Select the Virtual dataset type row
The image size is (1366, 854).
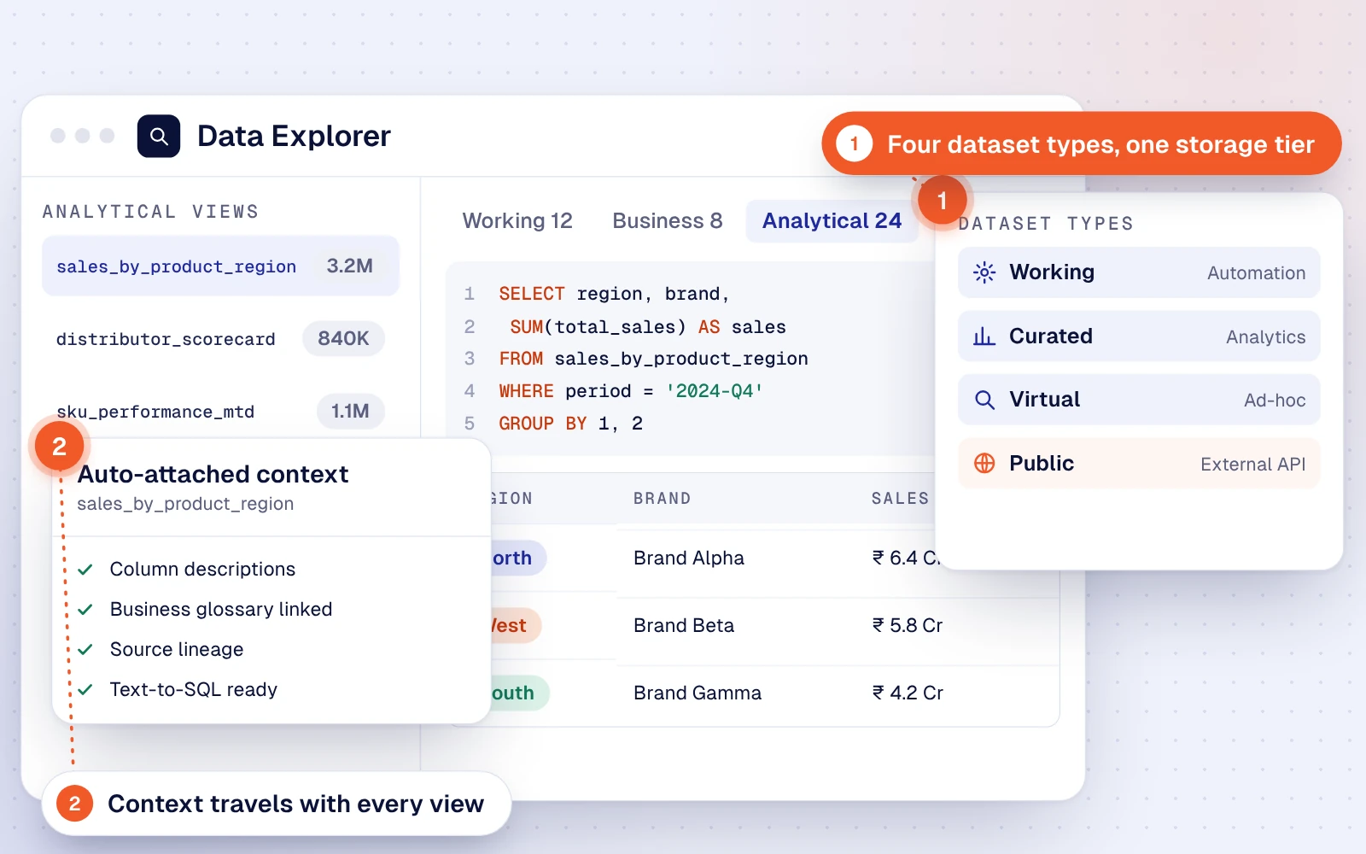coord(1139,400)
